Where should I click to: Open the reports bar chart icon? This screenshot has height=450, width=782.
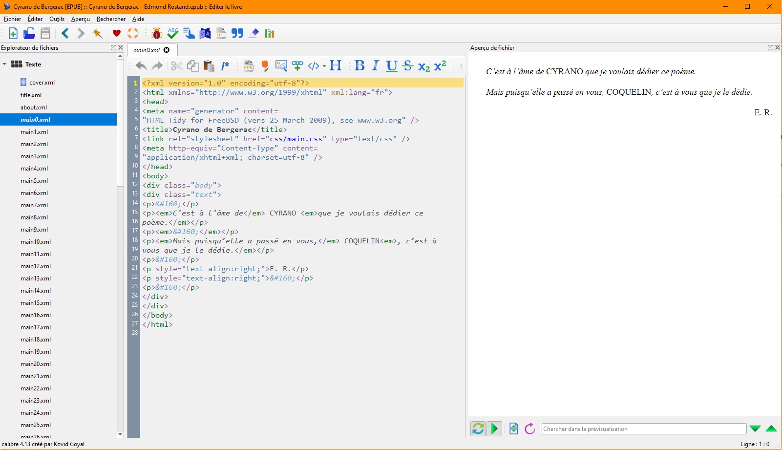click(270, 33)
